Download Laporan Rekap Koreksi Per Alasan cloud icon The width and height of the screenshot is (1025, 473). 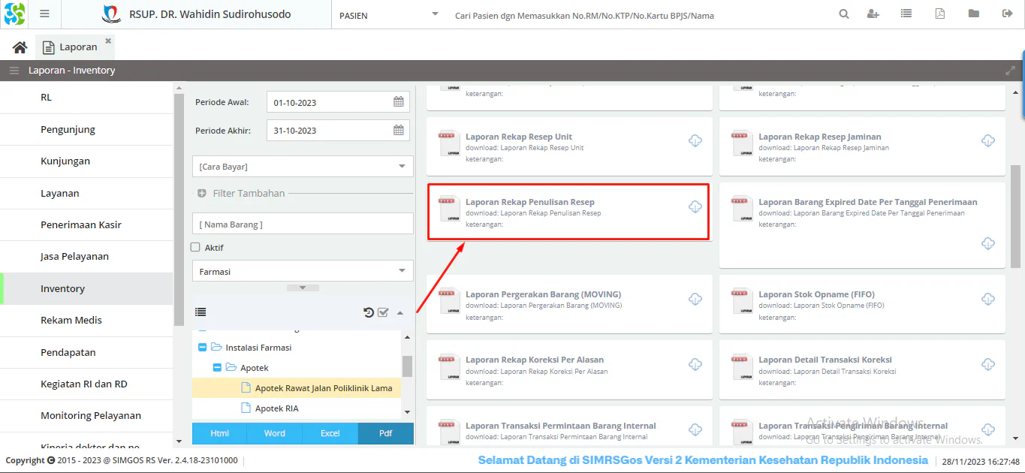pyautogui.click(x=695, y=364)
